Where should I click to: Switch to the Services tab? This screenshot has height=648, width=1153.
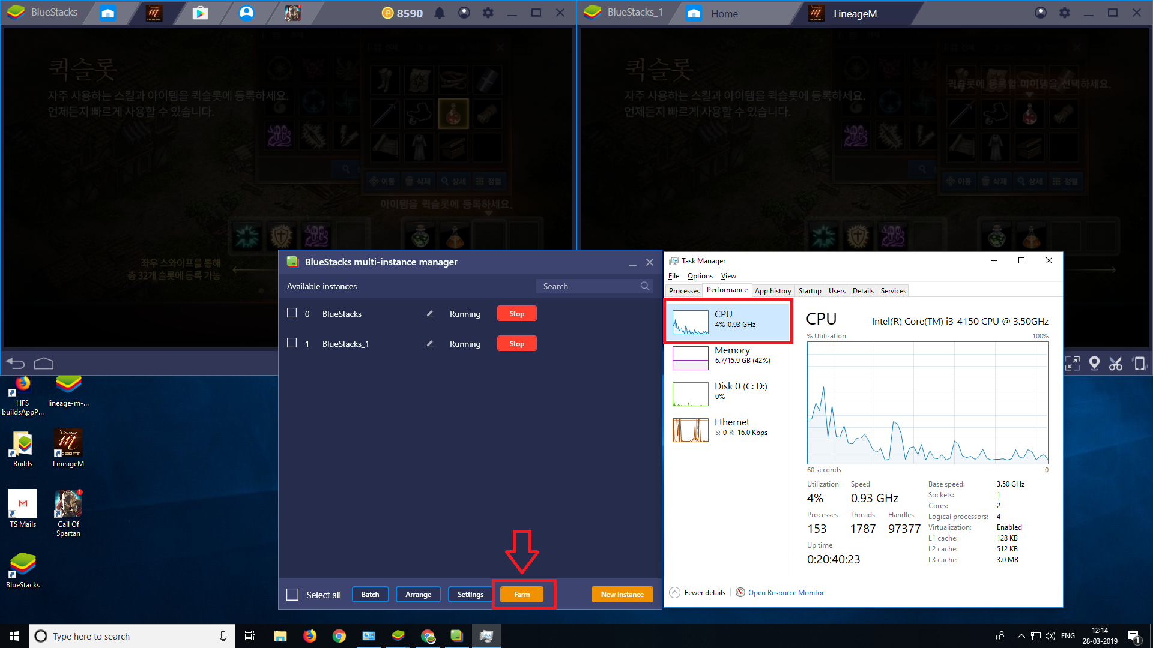[x=893, y=291]
